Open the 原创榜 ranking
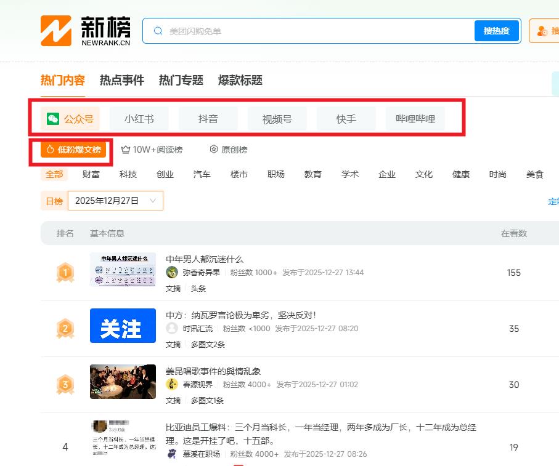The width and height of the screenshot is (559, 466). tap(229, 150)
